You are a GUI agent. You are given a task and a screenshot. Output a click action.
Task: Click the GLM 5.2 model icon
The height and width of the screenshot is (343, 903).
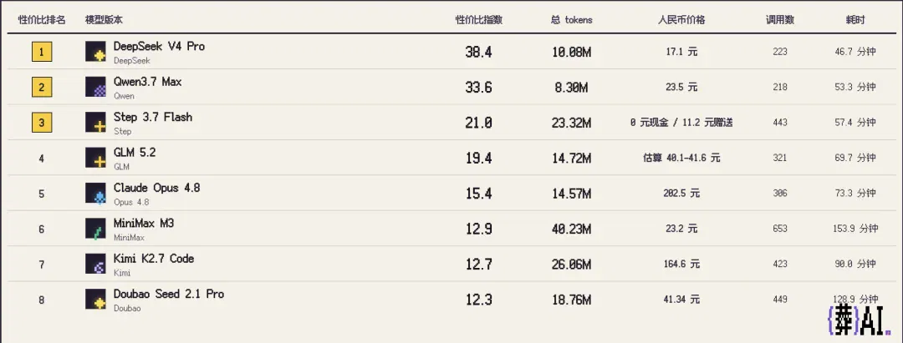[x=95, y=158]
